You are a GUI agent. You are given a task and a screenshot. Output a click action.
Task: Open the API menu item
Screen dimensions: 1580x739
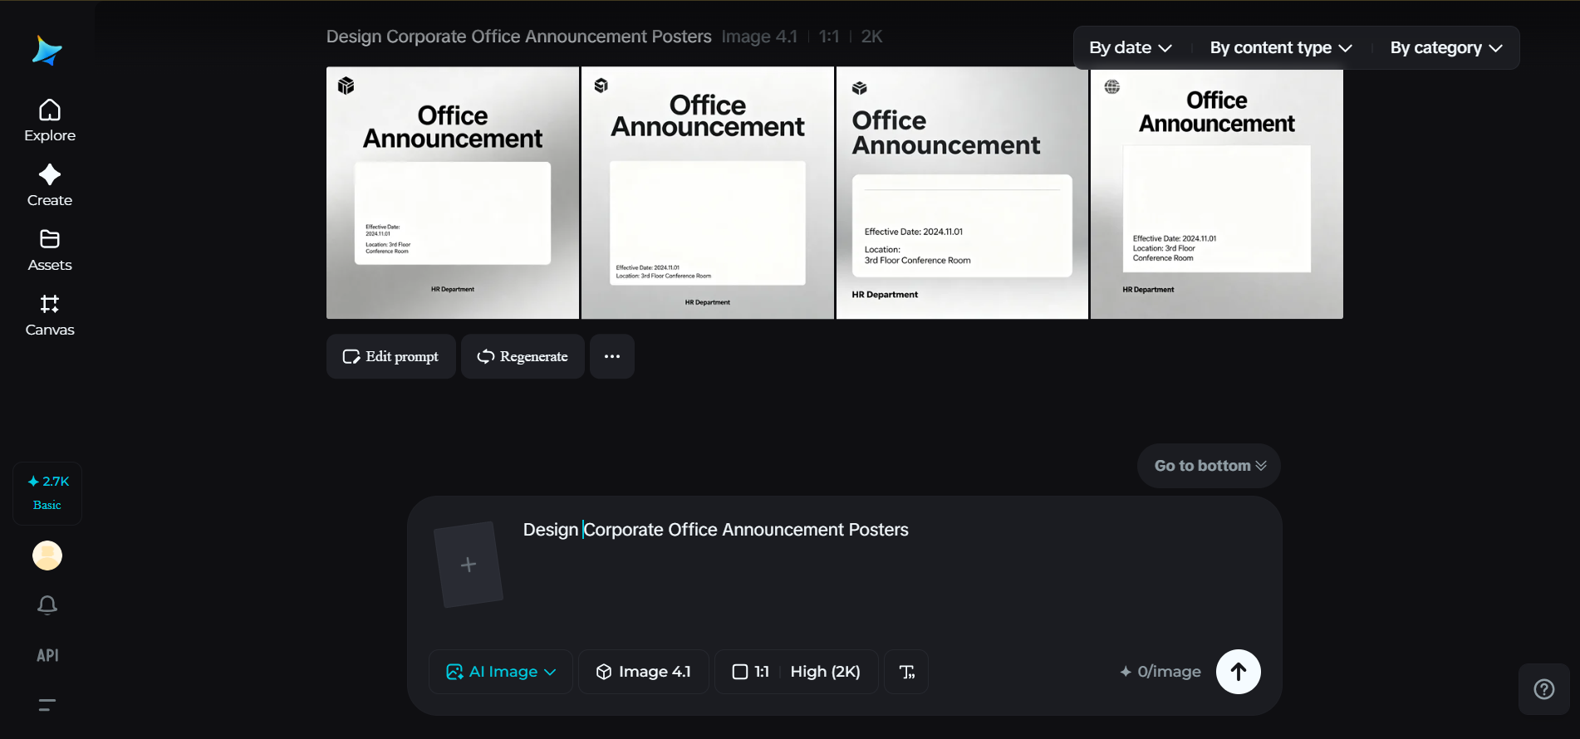tap(47, 655)
